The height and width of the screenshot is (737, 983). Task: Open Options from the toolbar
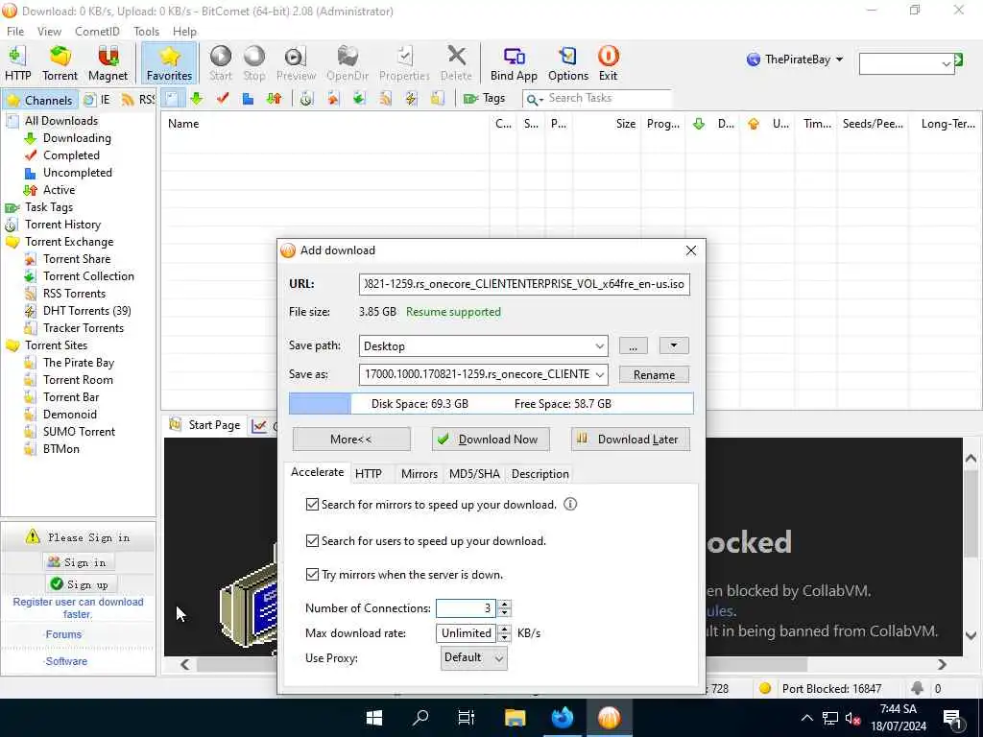click(568, 62)
